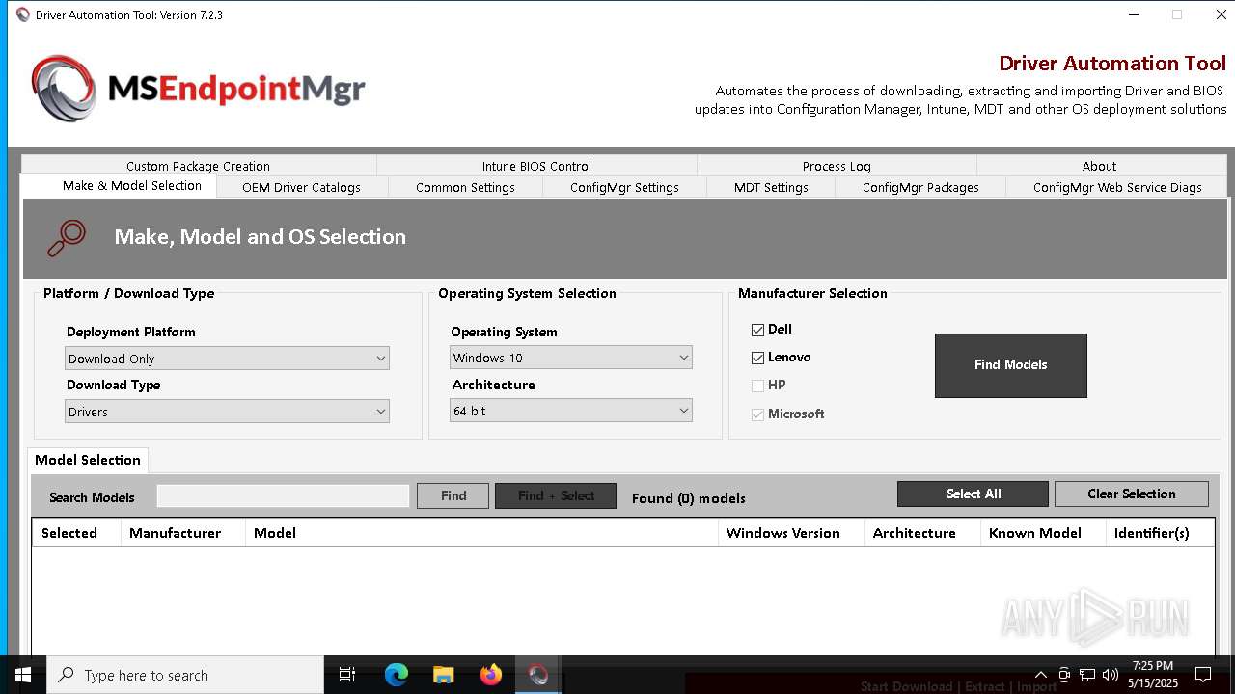Toggle the Microsoft manufacturer checkbox

tap(757, 414)
